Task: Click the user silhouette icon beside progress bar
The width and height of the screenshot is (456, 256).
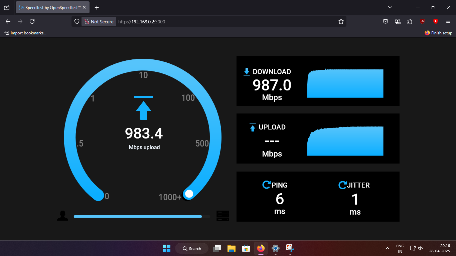Action: pos(62,216)
